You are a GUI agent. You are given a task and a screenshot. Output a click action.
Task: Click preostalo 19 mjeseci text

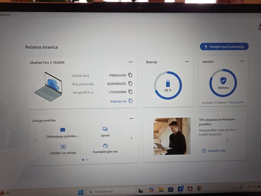click(x=214, y=103)
